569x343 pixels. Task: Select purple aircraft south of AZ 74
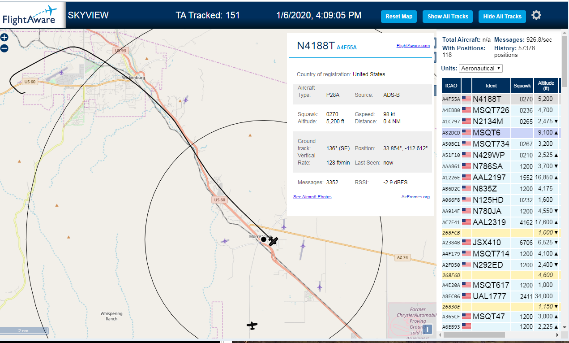pos(320,286)
